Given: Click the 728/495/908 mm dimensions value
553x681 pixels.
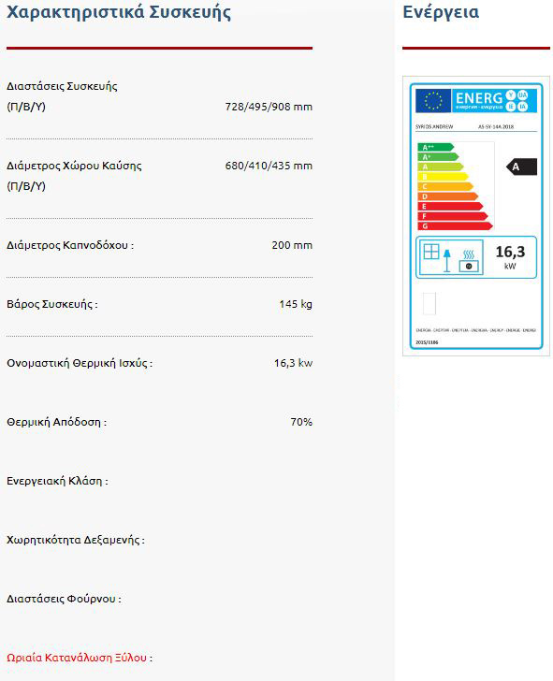Looking at the screenshot, I should pyautogui.click(x=269, y=107).
